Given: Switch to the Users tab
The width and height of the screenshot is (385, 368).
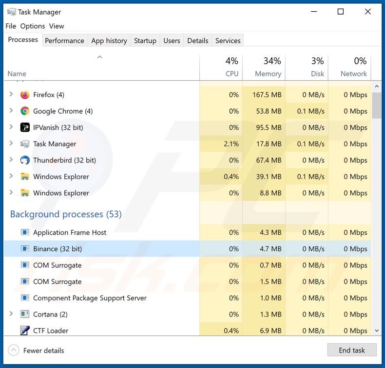Looking at the screenshot, I should (x=172, y=41).
